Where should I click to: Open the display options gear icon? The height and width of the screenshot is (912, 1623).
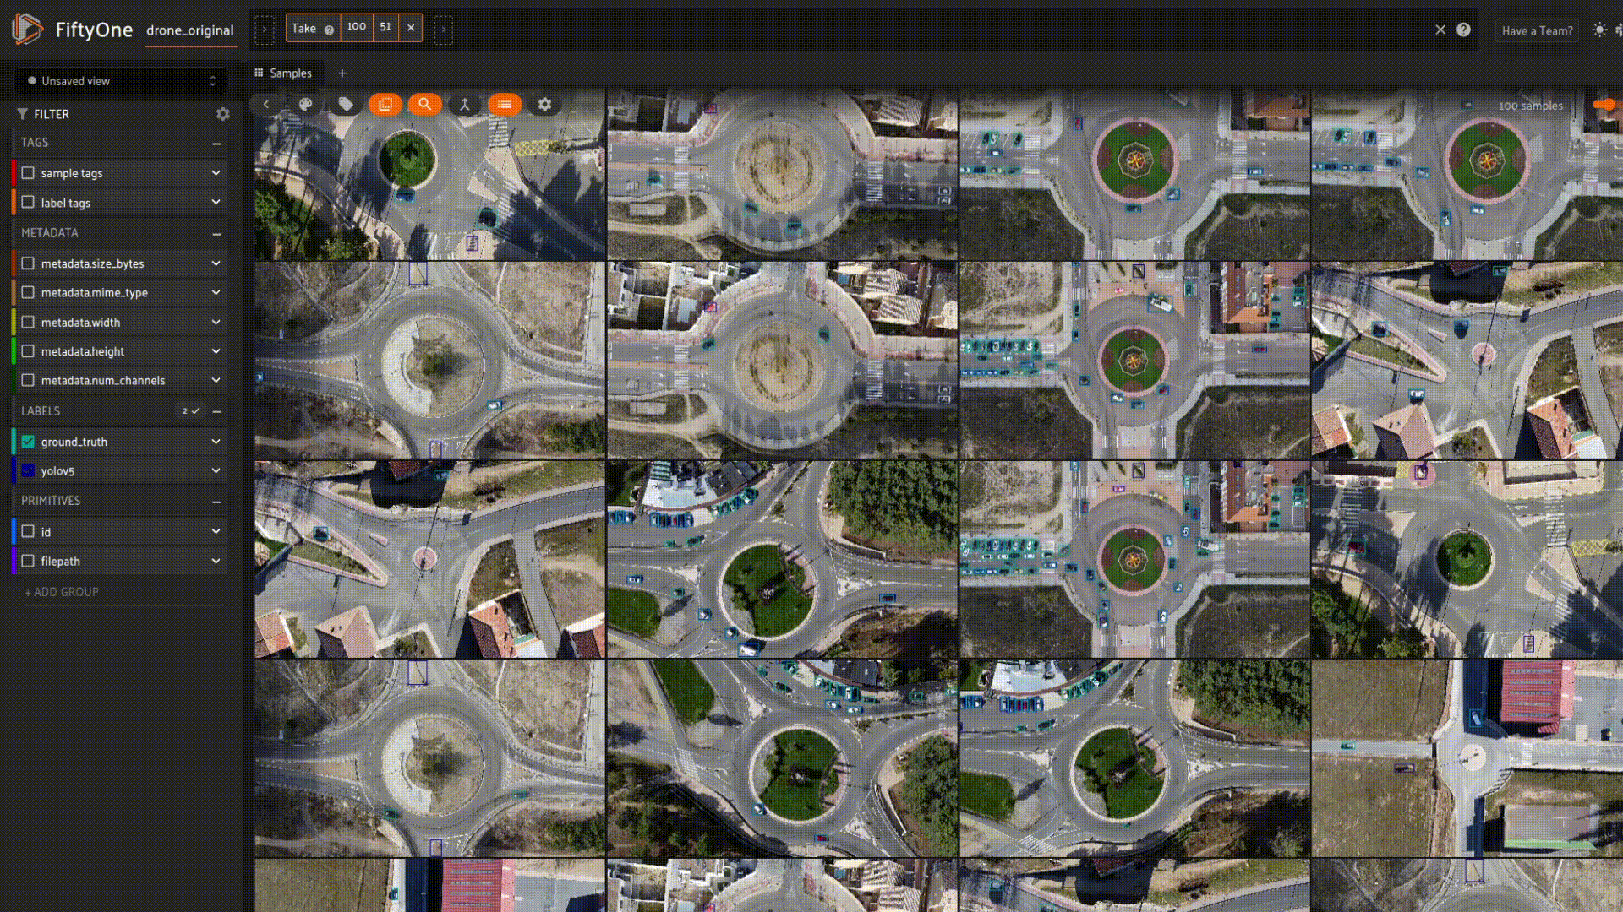tap(544, 104)
